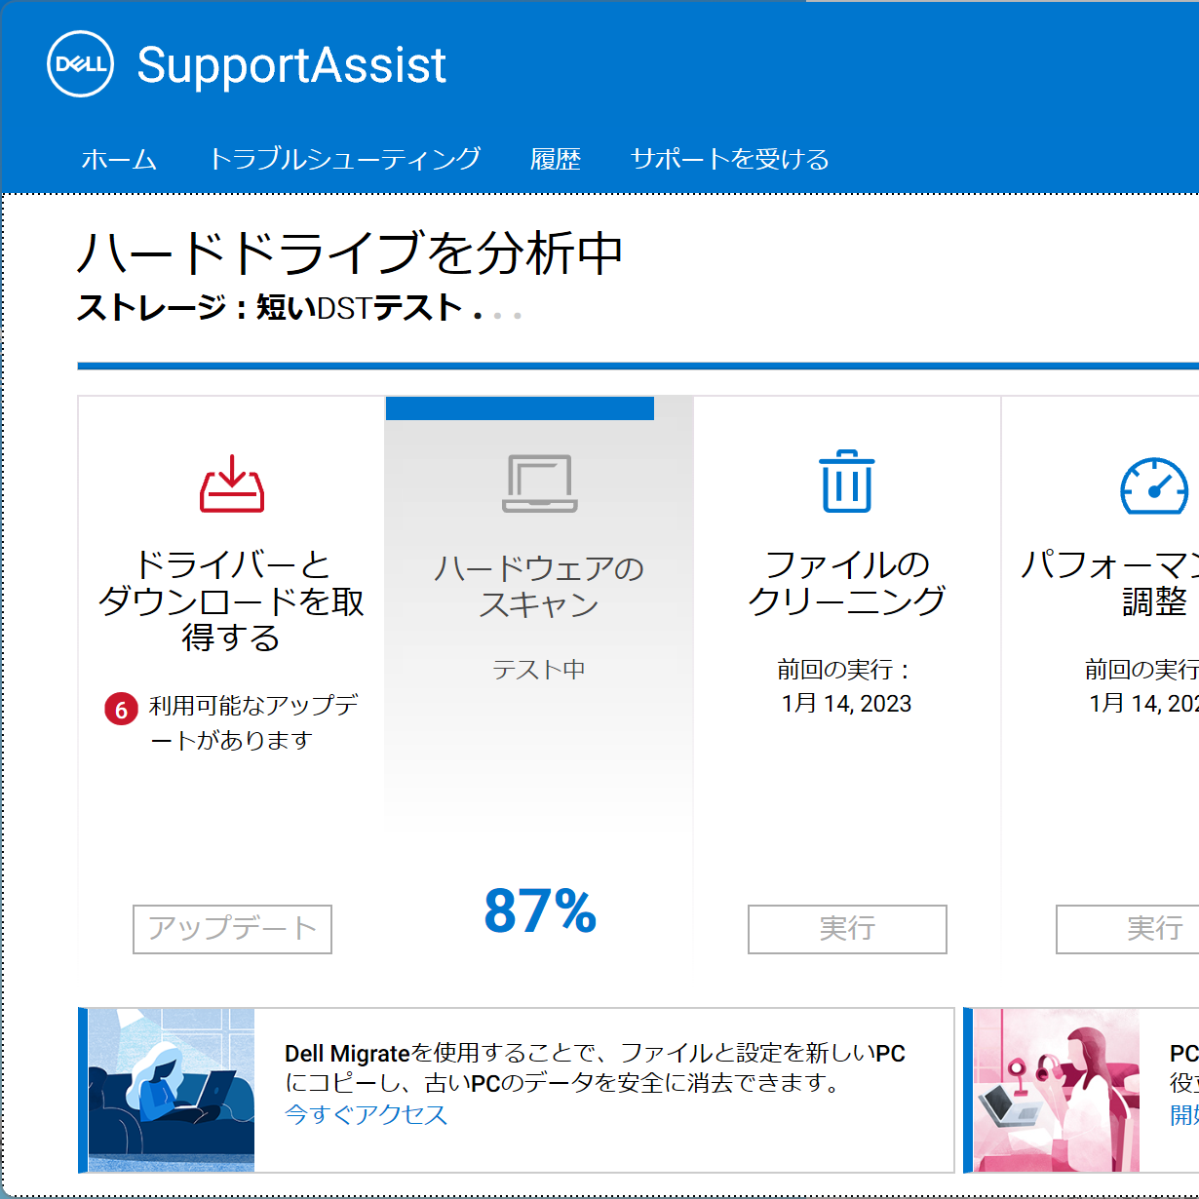Go to the サポートを受ける tab
The height and width of the screenshot is (1199, 1199).
pos(729,159)
